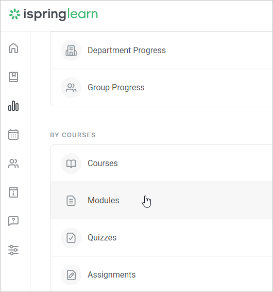Open the Group Progress report
Image resolution: width=273 pixels, height=292 pixels.
pos(161,88)
